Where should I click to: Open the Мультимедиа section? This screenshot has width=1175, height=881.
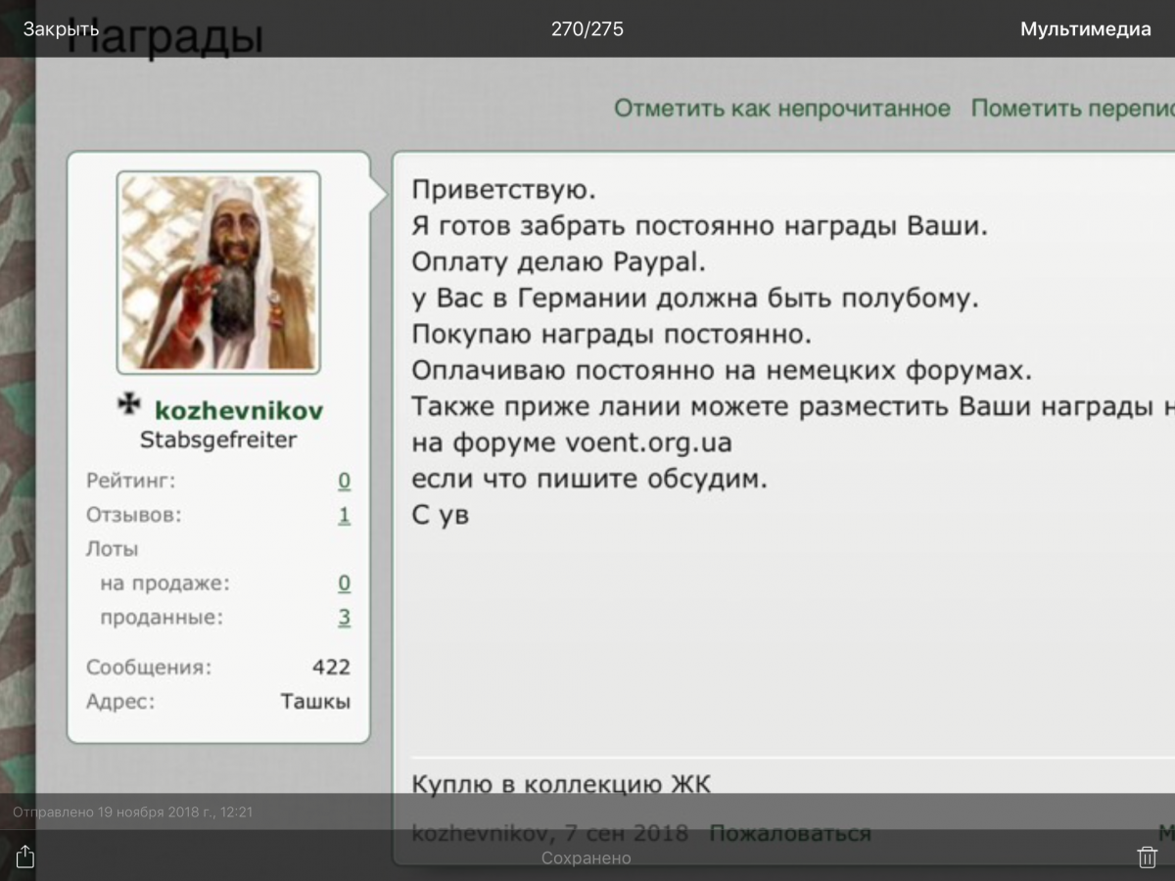point(1086,29)
